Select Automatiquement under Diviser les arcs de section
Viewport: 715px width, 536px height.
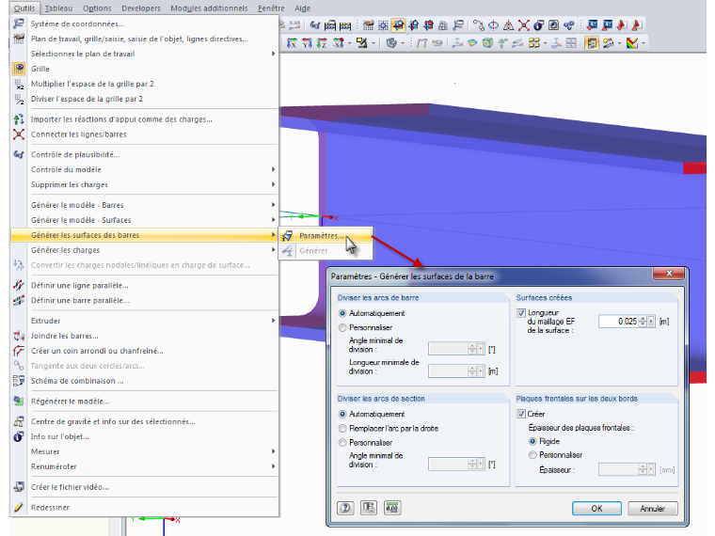click(x=342, y=415)
